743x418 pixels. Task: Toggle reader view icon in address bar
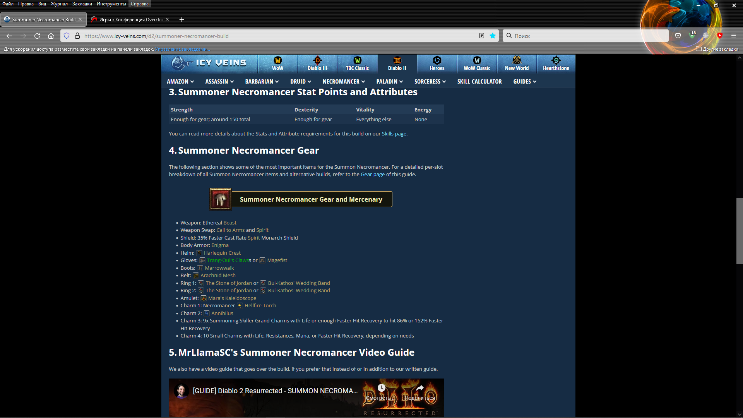(x=482, y=36)
